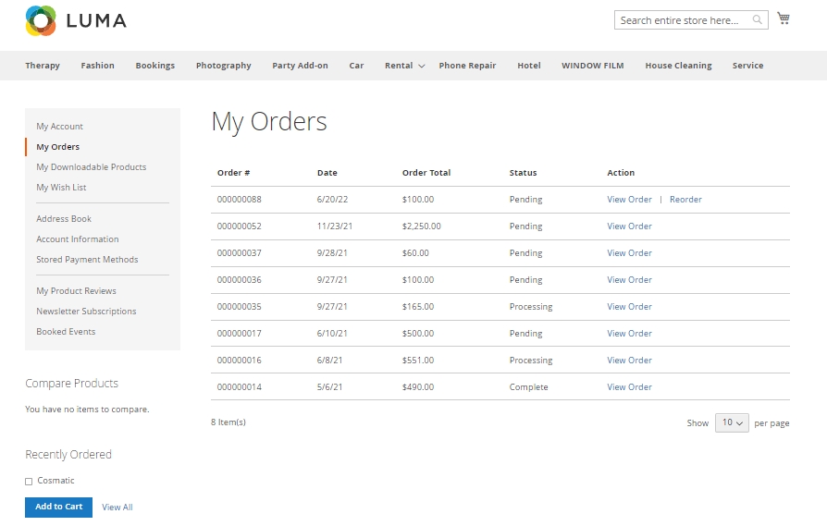Screen dimensions: 827x526
Task: Open the Fashion category
Action: click(97, 66)
